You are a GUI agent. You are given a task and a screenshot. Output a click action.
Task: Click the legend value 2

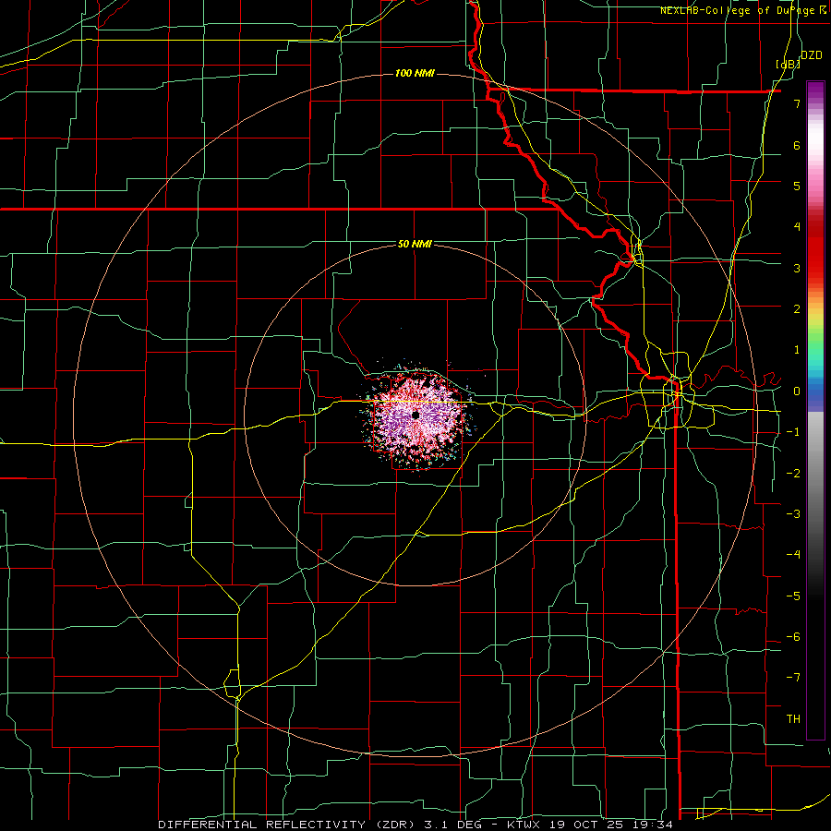(797, 308)
